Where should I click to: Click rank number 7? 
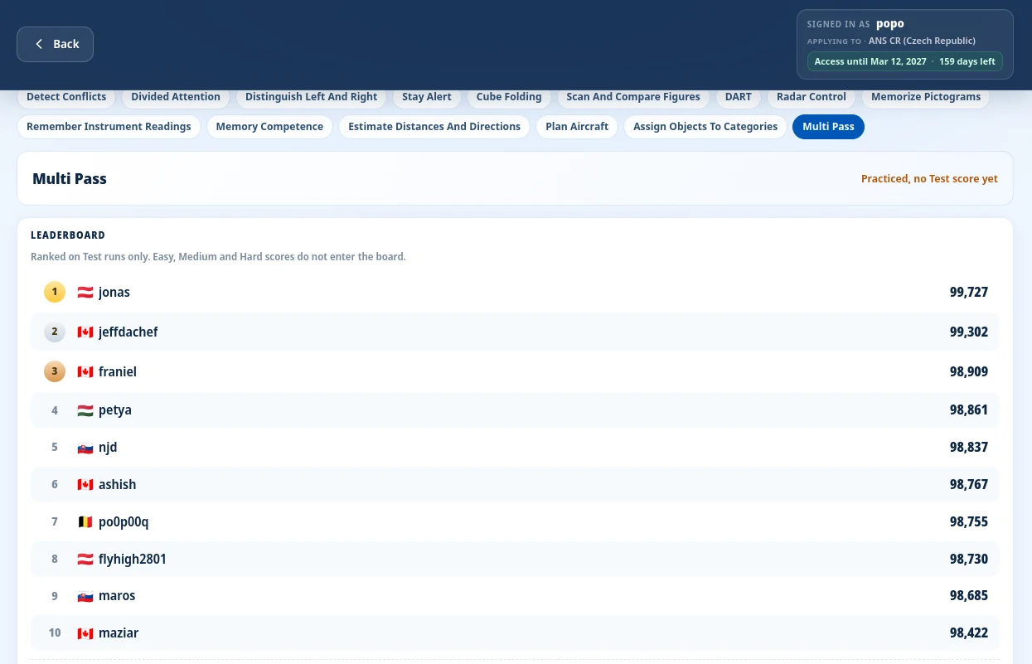pos(55,522)
